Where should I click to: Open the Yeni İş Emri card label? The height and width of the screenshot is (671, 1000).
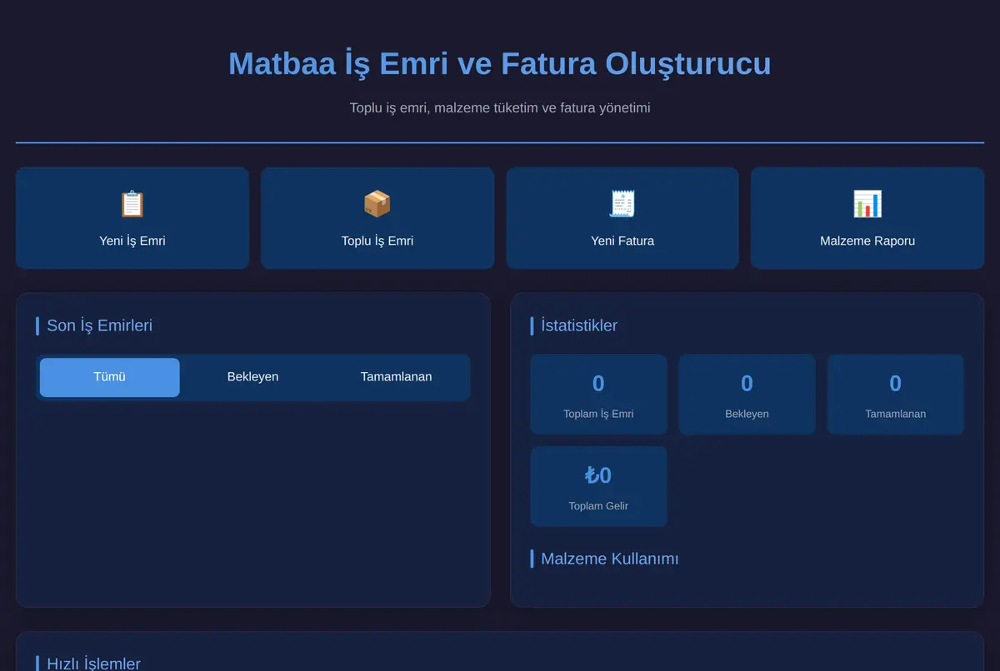pyautogui.click(x=132, y=241)
